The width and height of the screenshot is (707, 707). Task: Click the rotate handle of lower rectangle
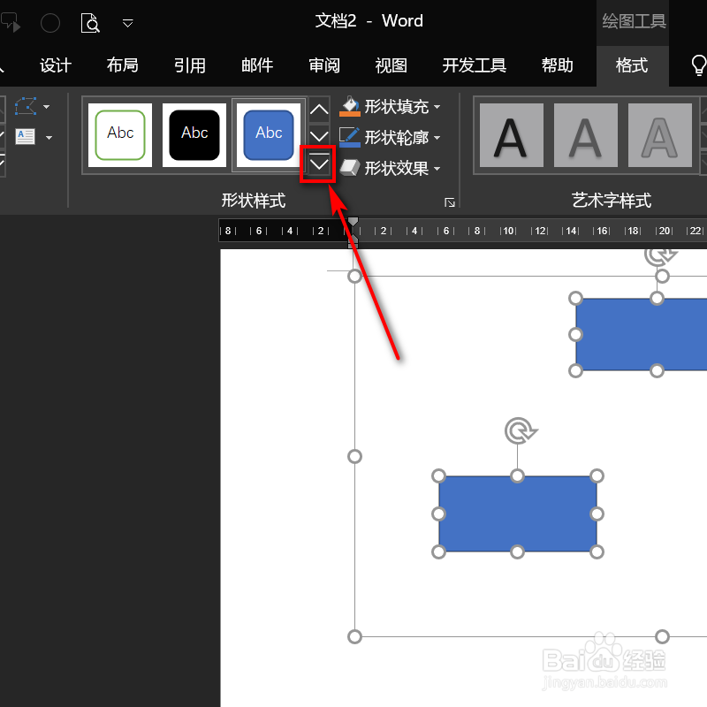tap(520, 431)
